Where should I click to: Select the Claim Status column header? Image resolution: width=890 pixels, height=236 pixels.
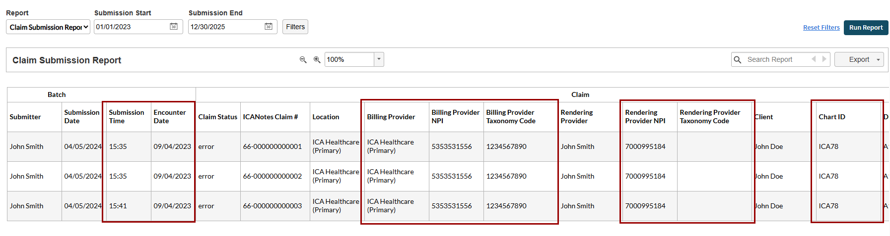pyautogui.click(x=218, y=117)
